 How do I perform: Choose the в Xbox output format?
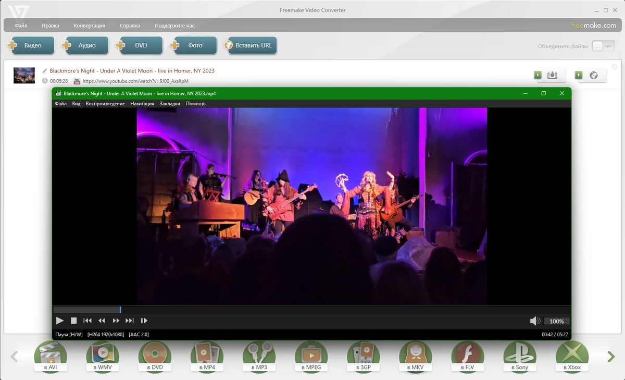pos(572,357)
